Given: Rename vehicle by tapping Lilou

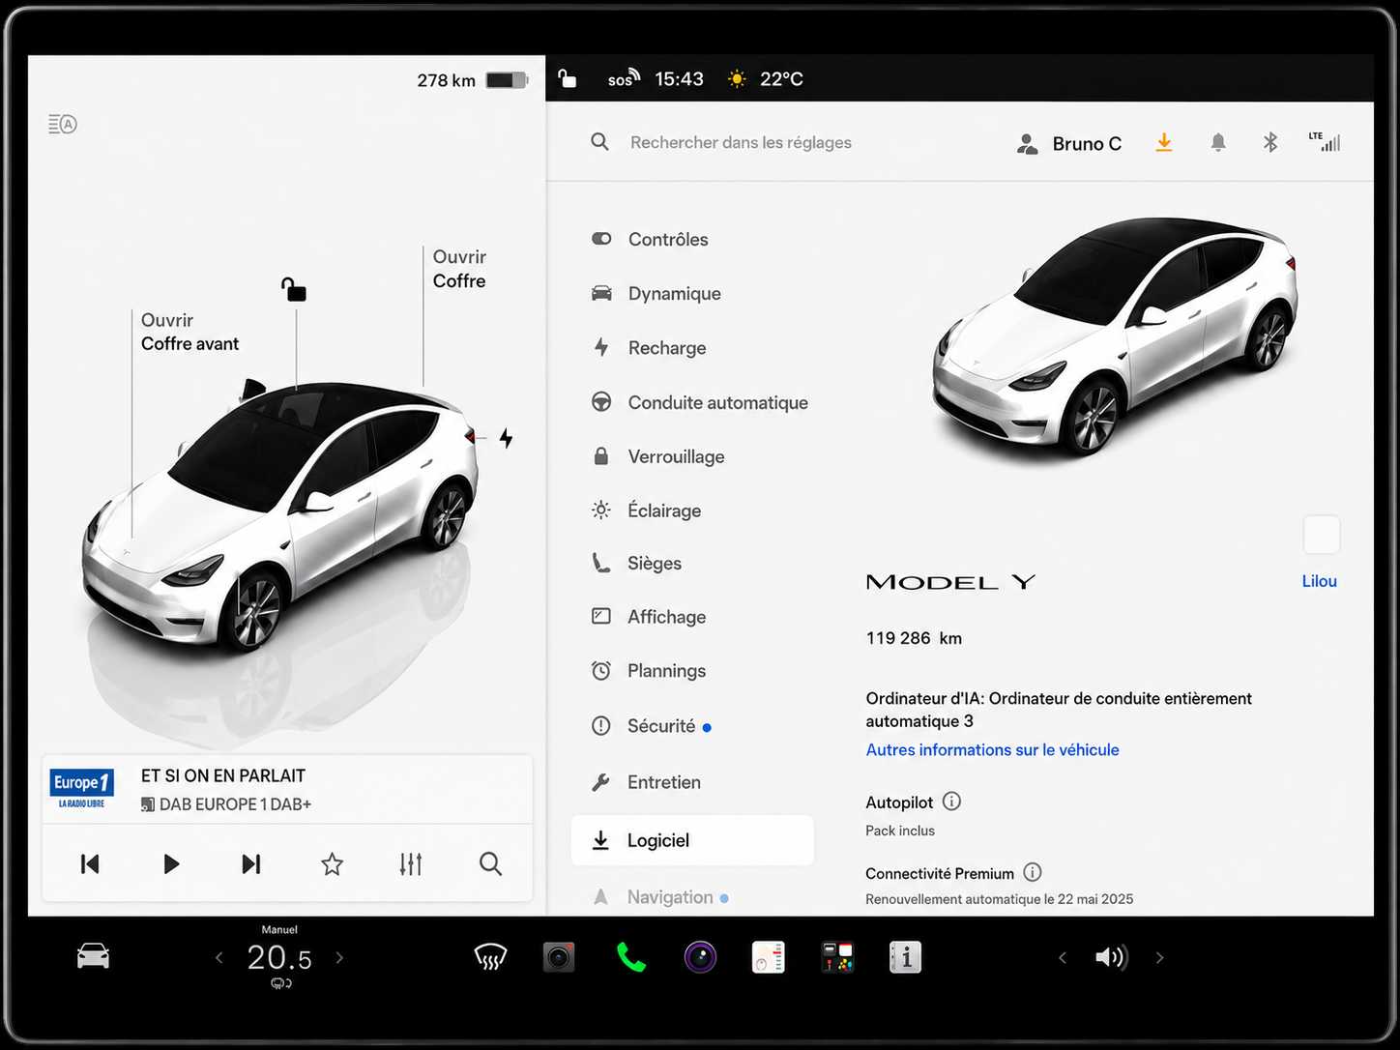Looking at the screenshot, I should coord(1319,581).
